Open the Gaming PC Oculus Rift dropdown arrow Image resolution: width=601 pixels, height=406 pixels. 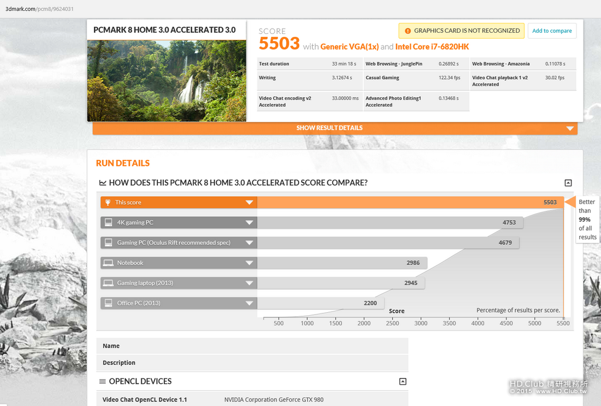249,243
